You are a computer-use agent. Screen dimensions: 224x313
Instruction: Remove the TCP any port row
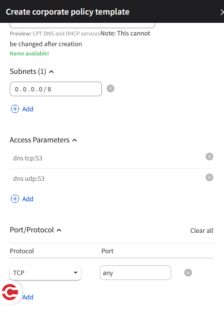188,273
